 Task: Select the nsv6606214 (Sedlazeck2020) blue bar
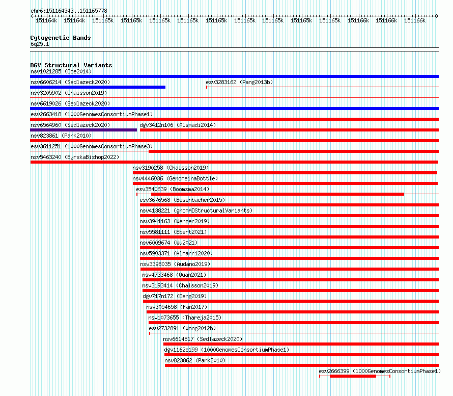coord(98,87)
